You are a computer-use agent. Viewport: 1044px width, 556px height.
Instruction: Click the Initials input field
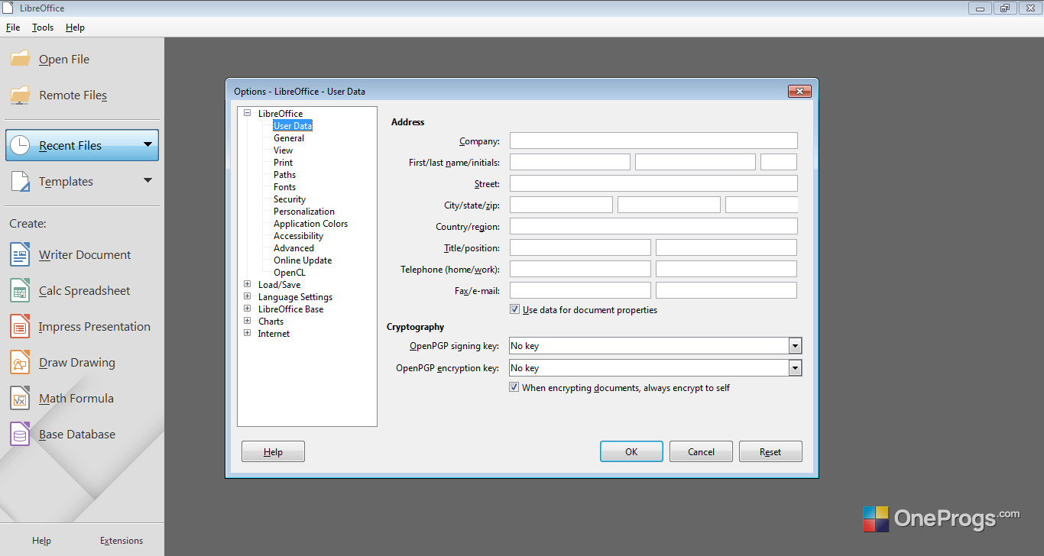coord(779,162)
